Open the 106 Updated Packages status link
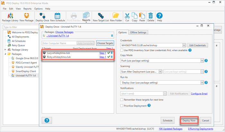Viewport: 225px width, 132px height. (x=170, y=129)
